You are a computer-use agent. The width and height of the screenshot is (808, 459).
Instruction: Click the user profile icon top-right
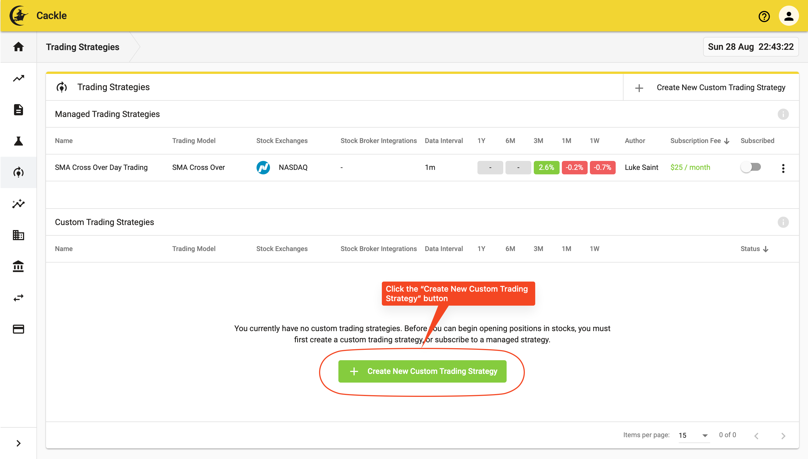coord(789,15)
